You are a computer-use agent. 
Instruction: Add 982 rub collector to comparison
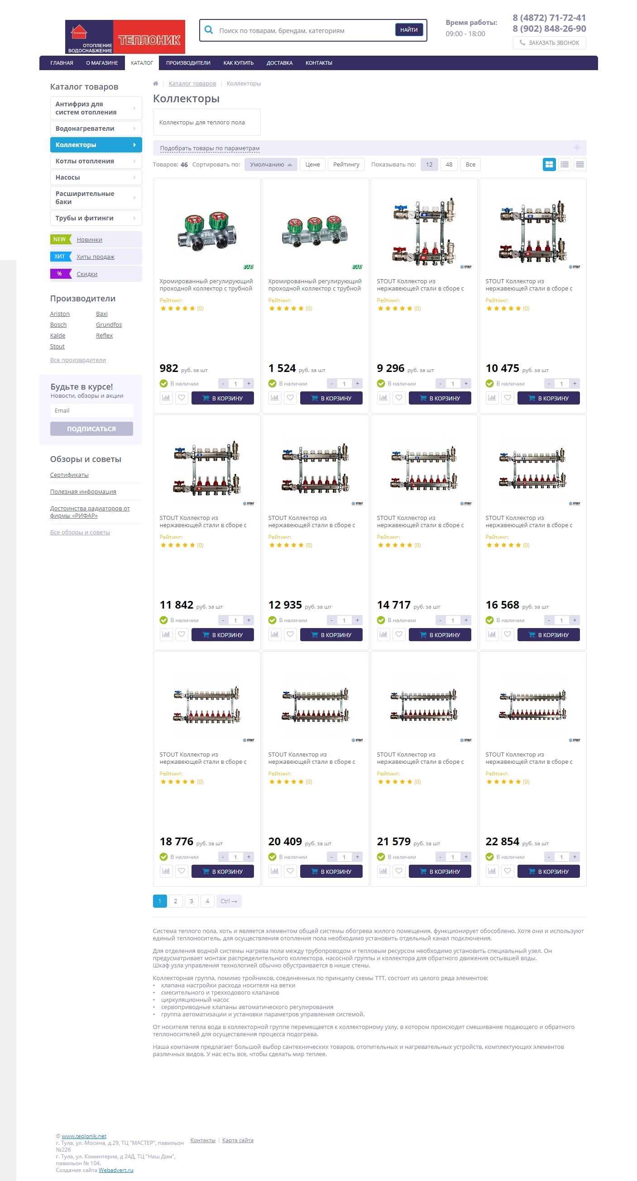(166, 398)
